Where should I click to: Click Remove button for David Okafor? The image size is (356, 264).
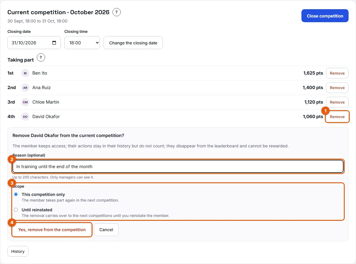pos(337,117)
